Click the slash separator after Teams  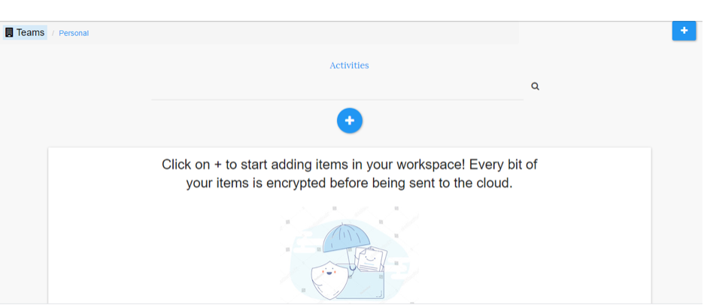pyautogui.click(x=53, y=33)
